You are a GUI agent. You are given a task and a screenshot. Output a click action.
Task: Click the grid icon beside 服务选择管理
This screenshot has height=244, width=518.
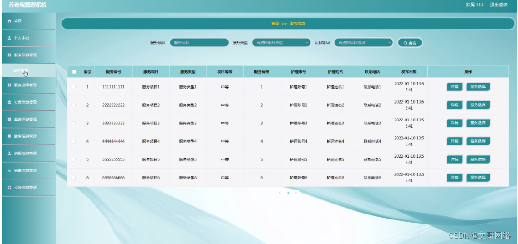point(9,85)
